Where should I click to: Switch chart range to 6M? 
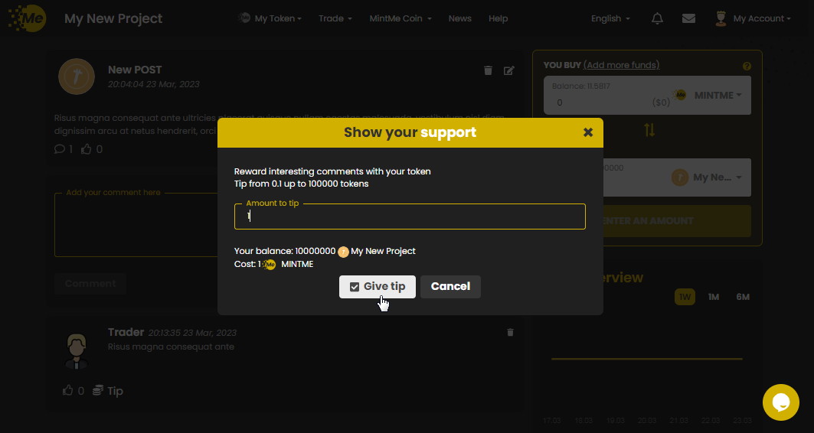742,297
